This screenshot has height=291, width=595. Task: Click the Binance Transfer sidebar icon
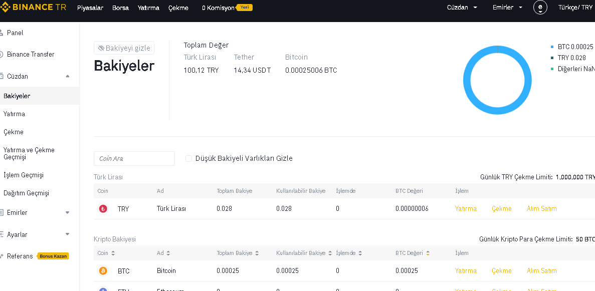click(2, 54)
